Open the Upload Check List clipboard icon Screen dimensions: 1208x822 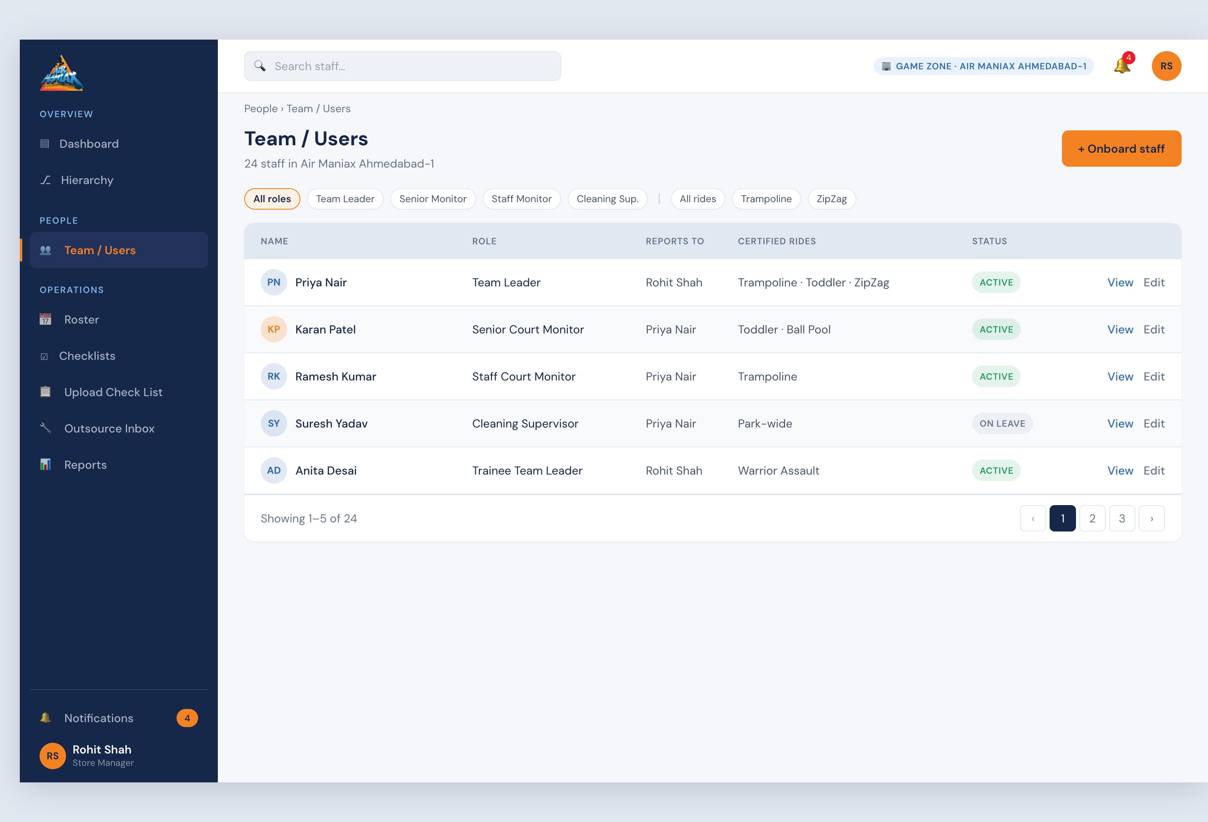[46, 392]
